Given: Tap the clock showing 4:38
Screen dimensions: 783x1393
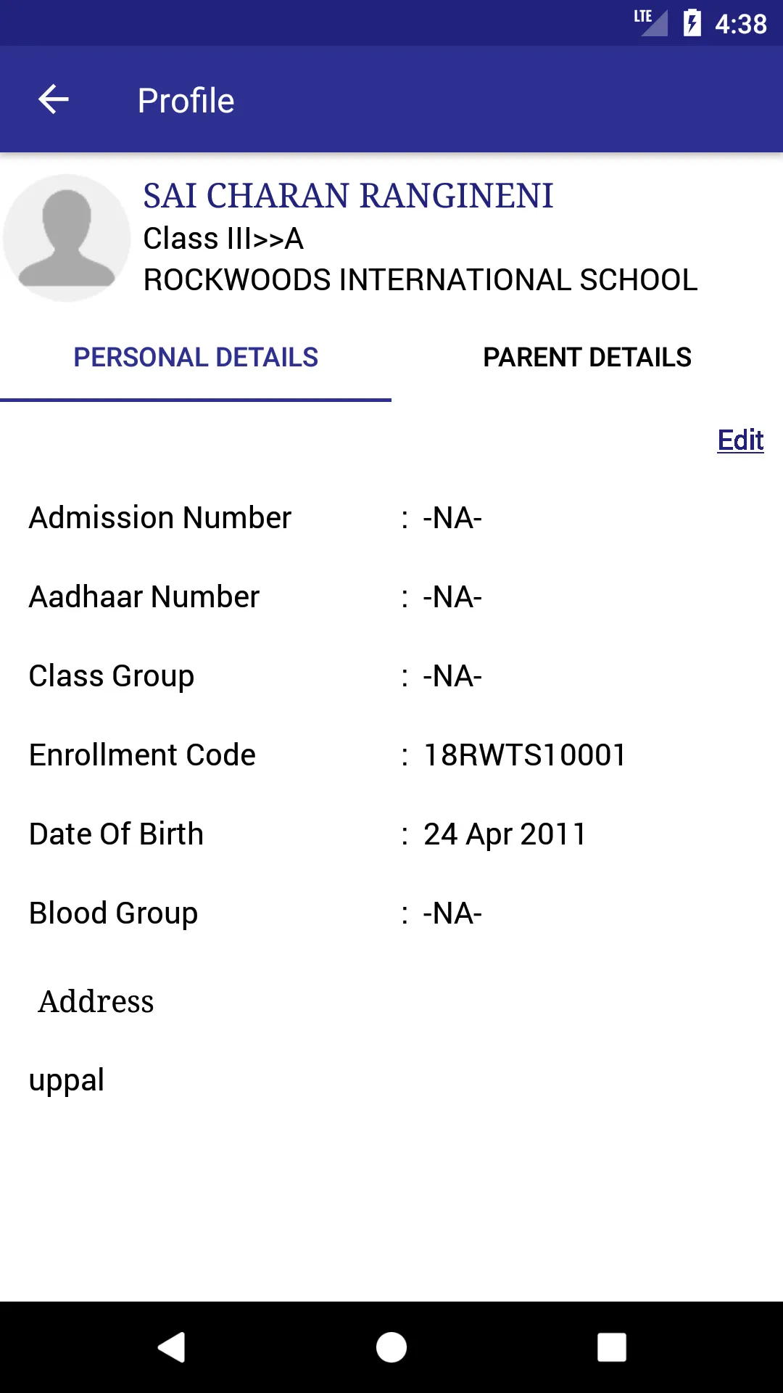Looking at the screenshot, I should [740, 24].
